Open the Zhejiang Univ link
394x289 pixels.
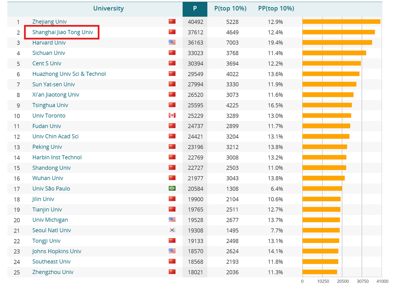click(x=50, y=22)
